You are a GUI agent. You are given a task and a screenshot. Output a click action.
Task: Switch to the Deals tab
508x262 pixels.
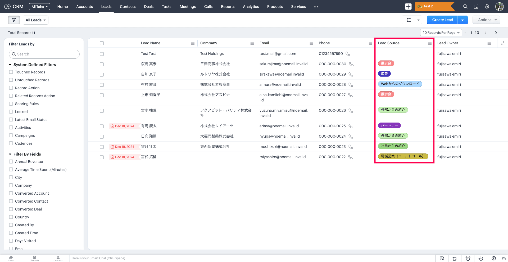(149, 7)
